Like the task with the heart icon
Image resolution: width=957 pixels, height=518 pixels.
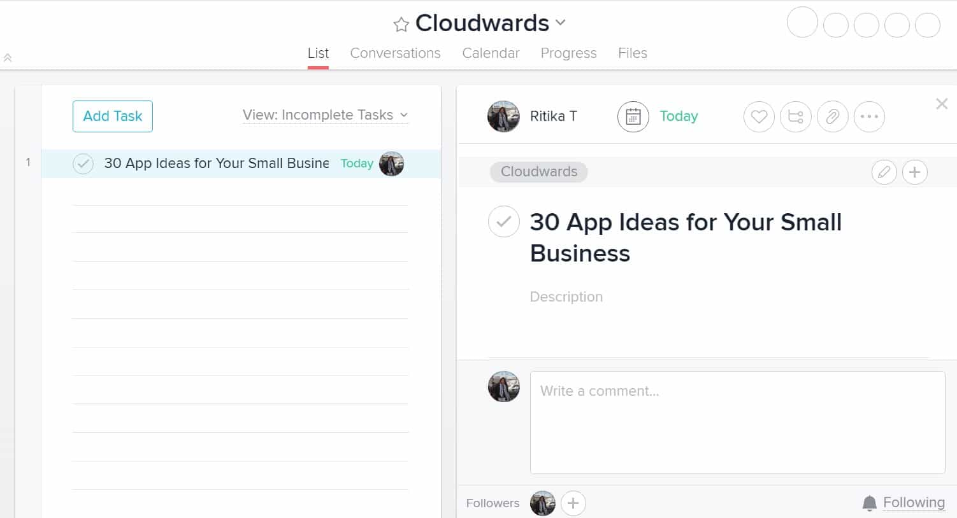coord(759,117)
